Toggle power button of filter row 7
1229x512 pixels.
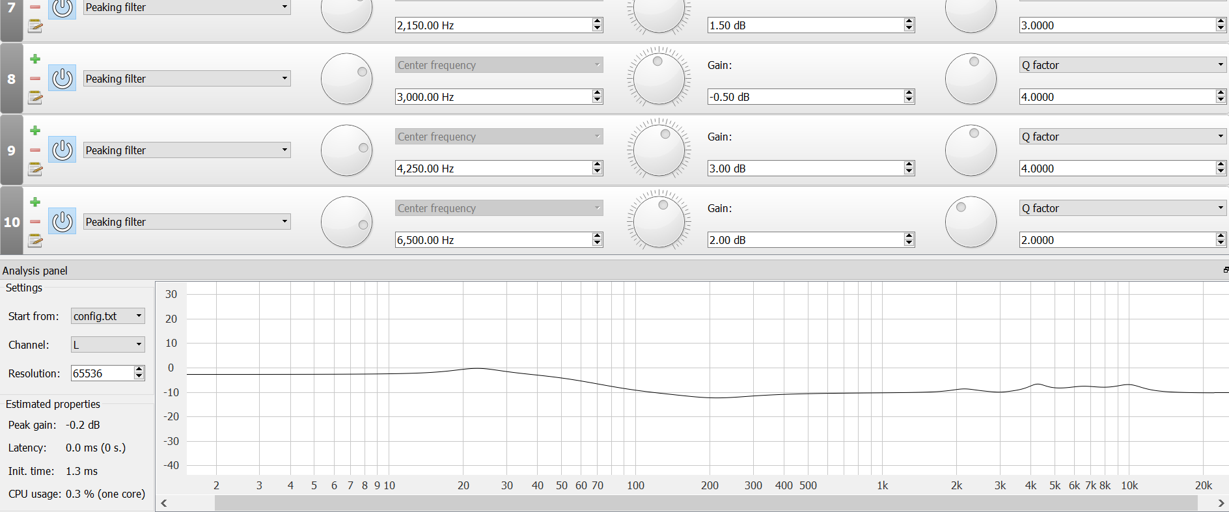[x=62, y=8]
